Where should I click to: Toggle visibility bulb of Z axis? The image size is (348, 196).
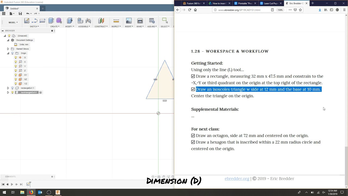pyautogui.click(x=15, y=71)
